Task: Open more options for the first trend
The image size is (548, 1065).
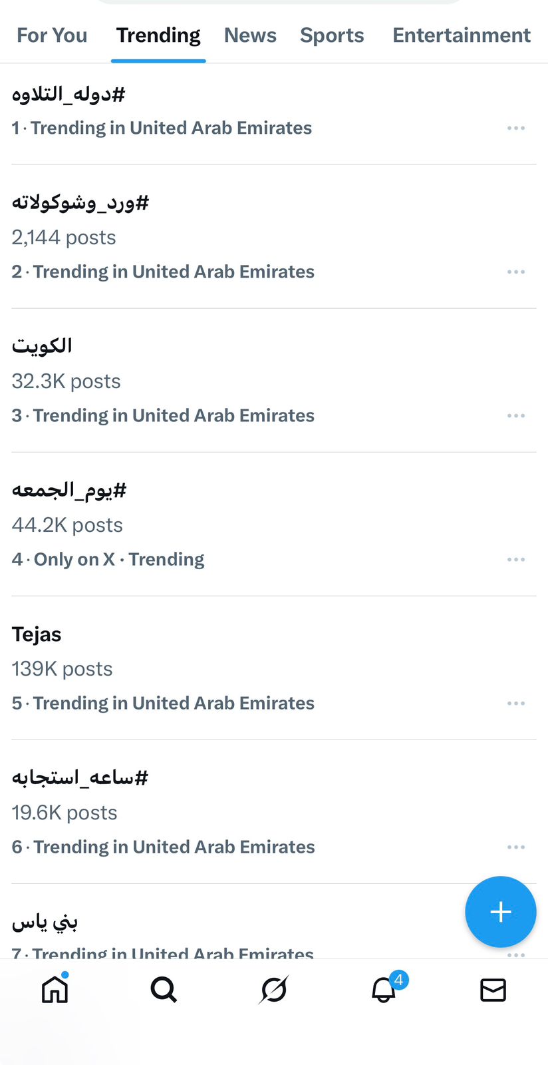Action: (x=516, y=128)
